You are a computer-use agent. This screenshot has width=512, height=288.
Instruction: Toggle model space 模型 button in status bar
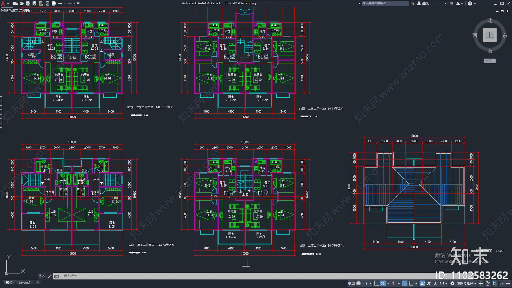351,284
